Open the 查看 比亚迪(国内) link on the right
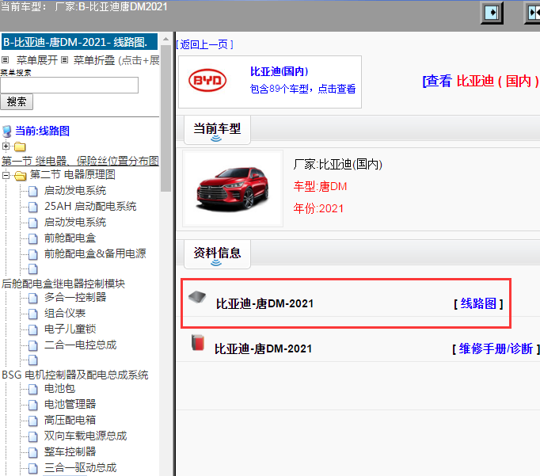This screenshot has height=476, width=540. 481,82
